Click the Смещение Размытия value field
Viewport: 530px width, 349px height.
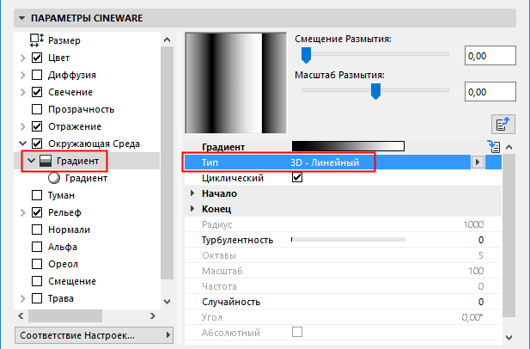[488, 56]
